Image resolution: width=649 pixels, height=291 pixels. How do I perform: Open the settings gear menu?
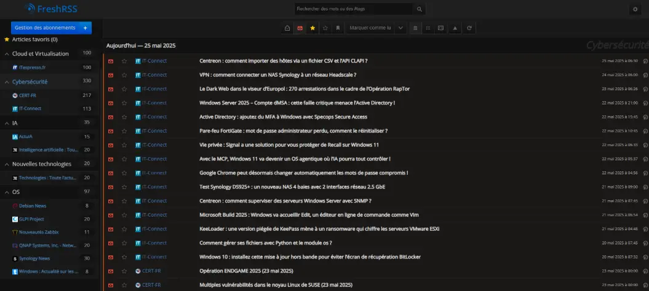[x=635, y=9]
